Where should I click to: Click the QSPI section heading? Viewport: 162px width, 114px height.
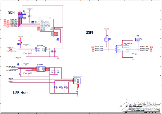(89, 32)
